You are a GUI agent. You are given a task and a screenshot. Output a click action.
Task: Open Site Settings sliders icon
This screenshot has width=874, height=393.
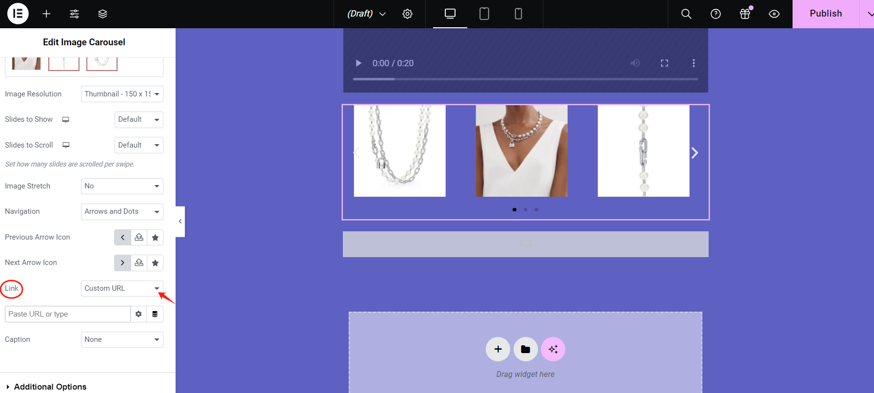(x=74, y=14)
